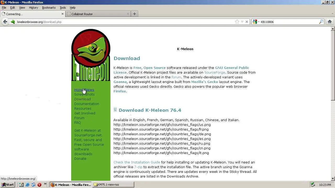Screen dimensions: 335x188
Task: Click the address bar URL field
Action: tap(125, 22)
